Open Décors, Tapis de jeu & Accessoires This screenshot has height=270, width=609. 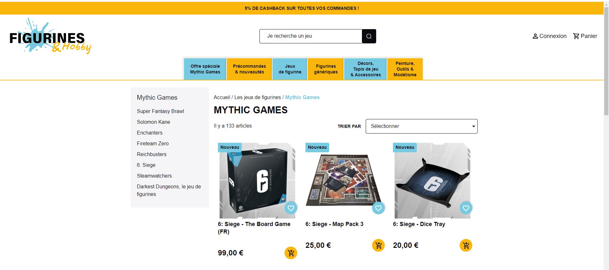pyautogui.click(x=365, y=69)
